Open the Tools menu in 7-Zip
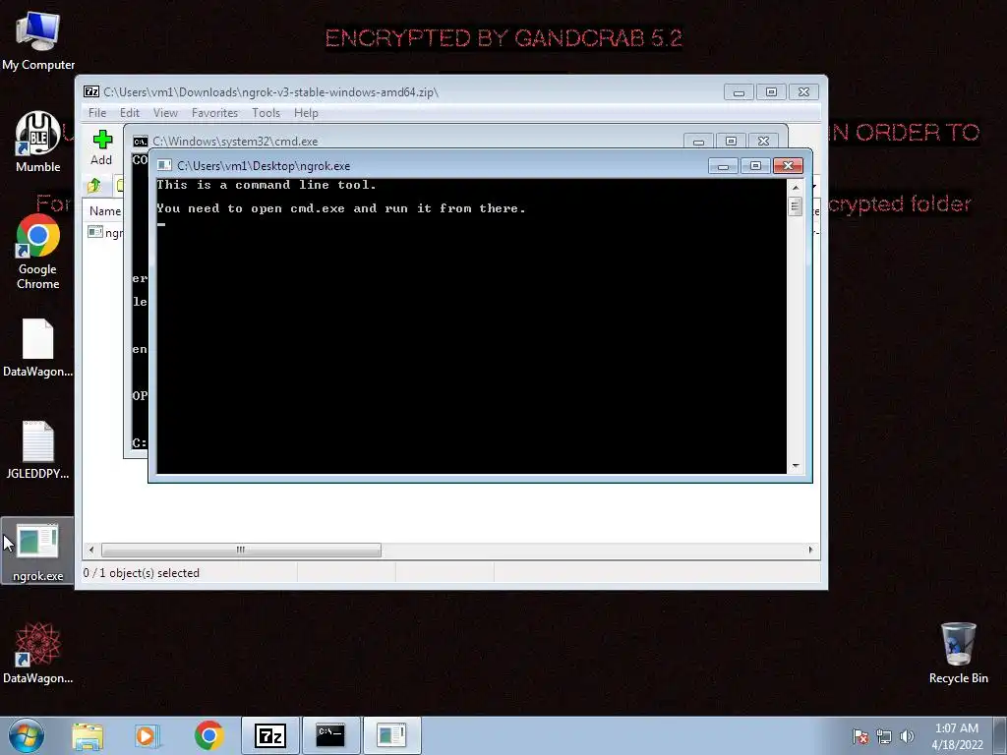This screenshot has width=1007, height=755. coord(266,113)
